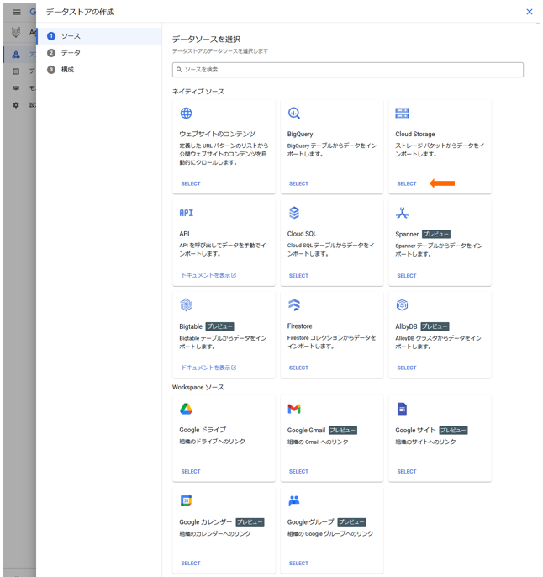543x577 pixels.
Task: Go to step 3 構成
Action: click(99, 70)
